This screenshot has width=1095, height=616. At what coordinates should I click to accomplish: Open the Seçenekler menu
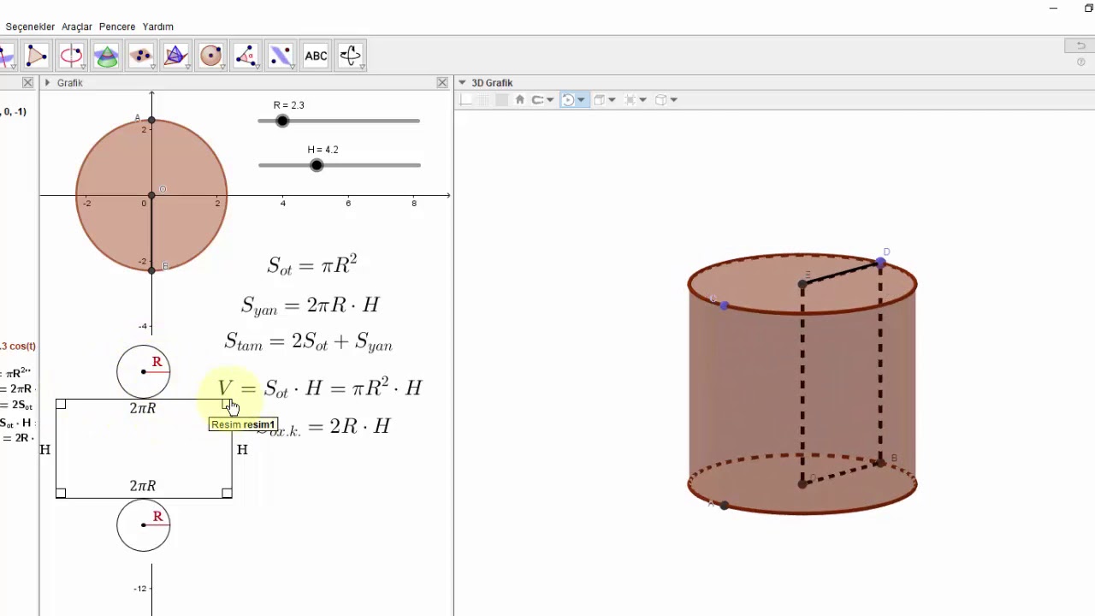pos(30,27)
